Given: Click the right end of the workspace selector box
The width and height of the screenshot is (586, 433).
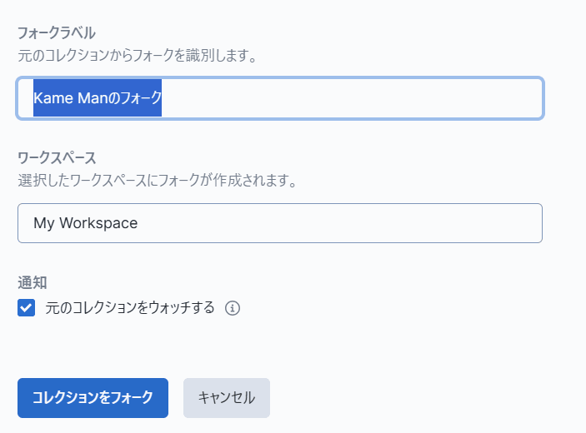Looking at the screenshot, I should click(x=523, y=223).
